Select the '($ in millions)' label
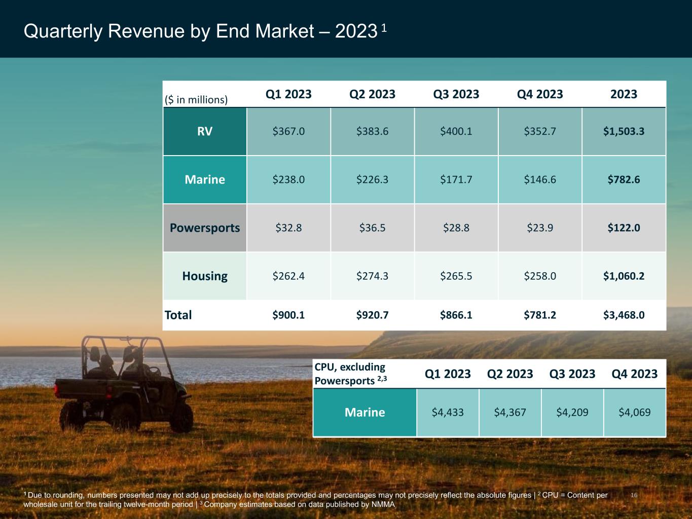 pos(196,99)
